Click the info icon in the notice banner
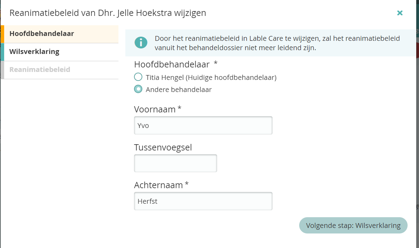The height and width of the screenshot is (248, 419). pyautogui.click(x=141, y=43)
